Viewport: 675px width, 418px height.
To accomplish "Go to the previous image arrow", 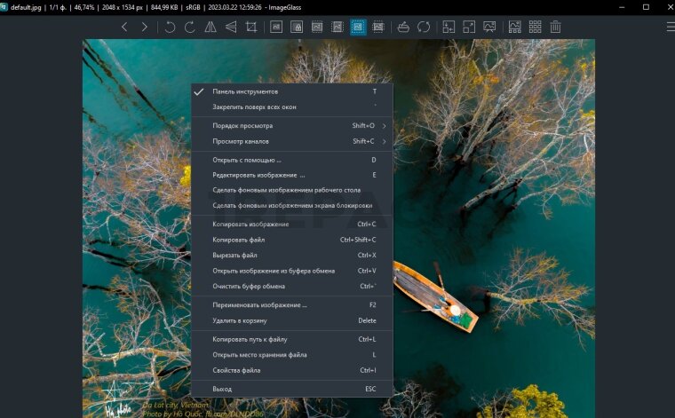I will pyautogui.click(x=124, y=27).
